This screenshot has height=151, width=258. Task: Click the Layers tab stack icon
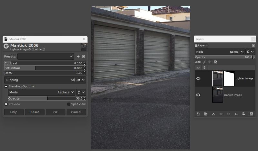pyautogui.click(x=196, y=45)
